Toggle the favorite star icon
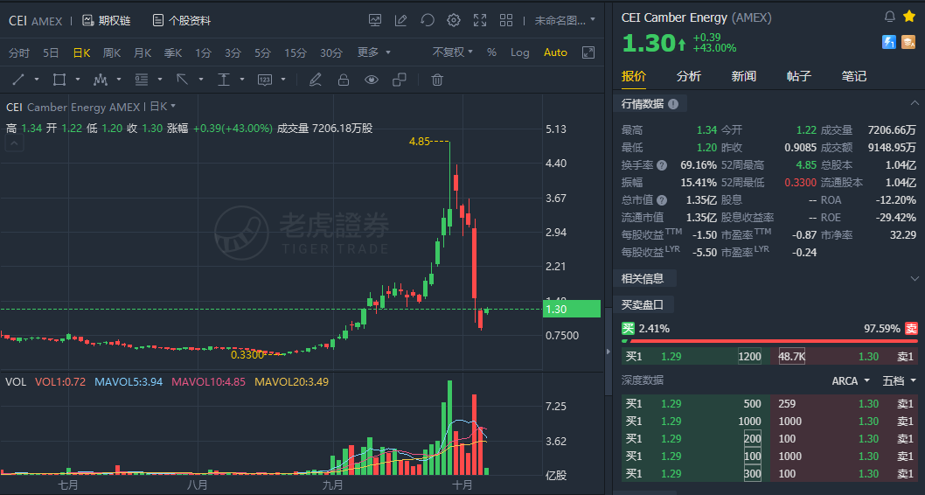925x495 pixels. pyautogui.click(x=909, y=17)
